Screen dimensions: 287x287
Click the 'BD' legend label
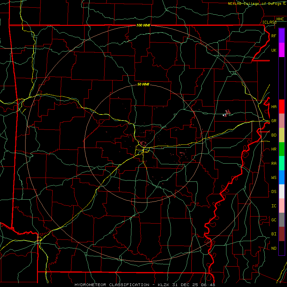coord(274,135)
